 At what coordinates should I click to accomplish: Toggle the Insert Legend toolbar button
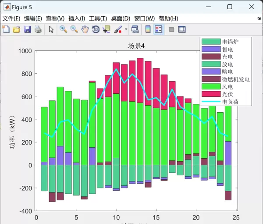158,29
